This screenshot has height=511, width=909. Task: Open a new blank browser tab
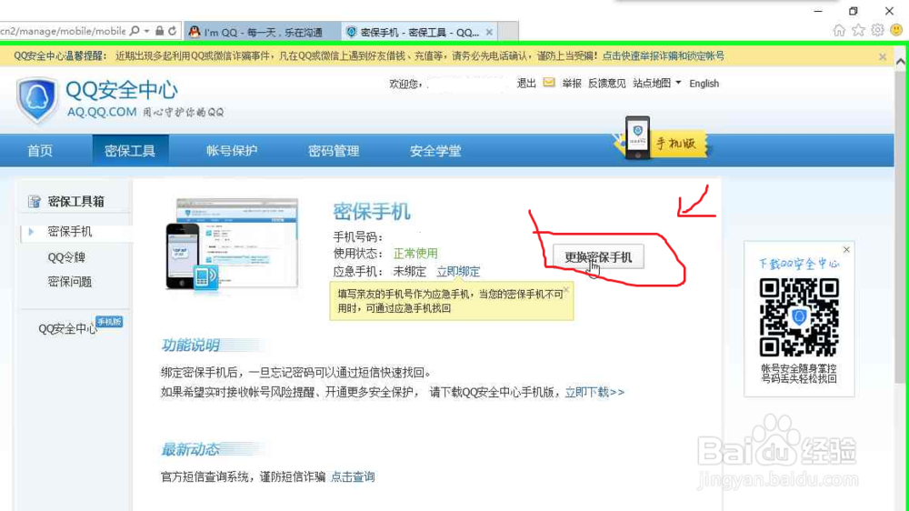[508, 32]
